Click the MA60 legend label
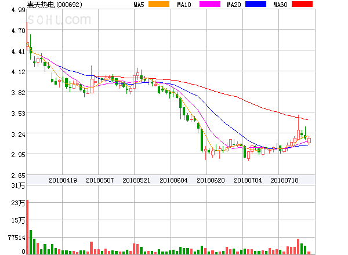The image size is (348, 255). click(280, 5)
